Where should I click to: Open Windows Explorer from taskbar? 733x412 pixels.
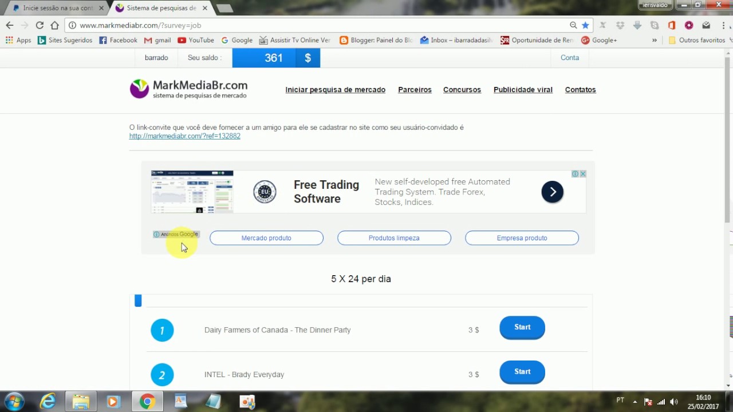pos(81,402)
